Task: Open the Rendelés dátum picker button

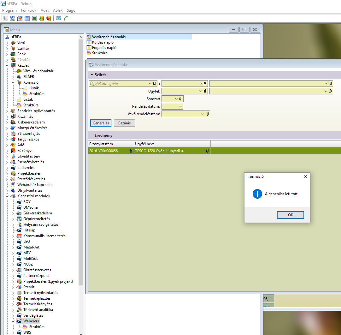Action: (x=180, y=106)
